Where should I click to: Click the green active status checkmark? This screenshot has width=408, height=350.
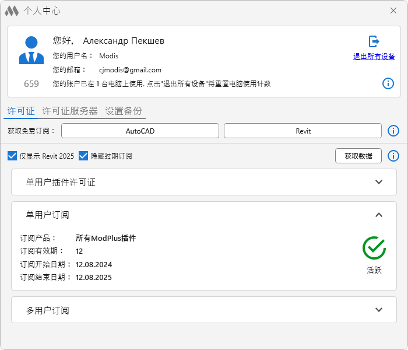[x=374, y=248]
